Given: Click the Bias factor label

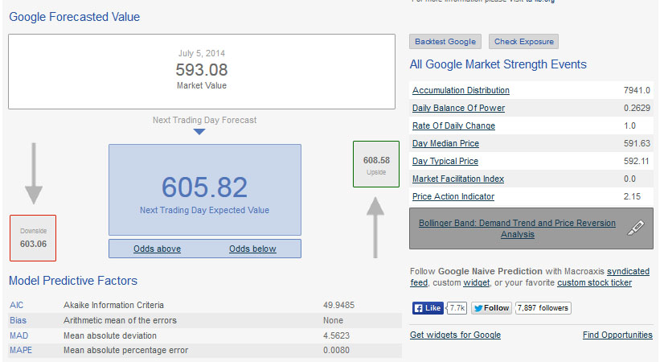Looking at the screenshot, I should point(18,320).
